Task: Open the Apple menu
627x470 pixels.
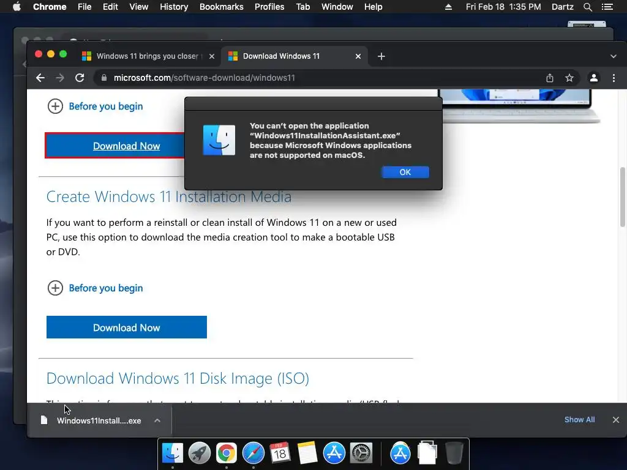Action: click(x=17, y=7)
